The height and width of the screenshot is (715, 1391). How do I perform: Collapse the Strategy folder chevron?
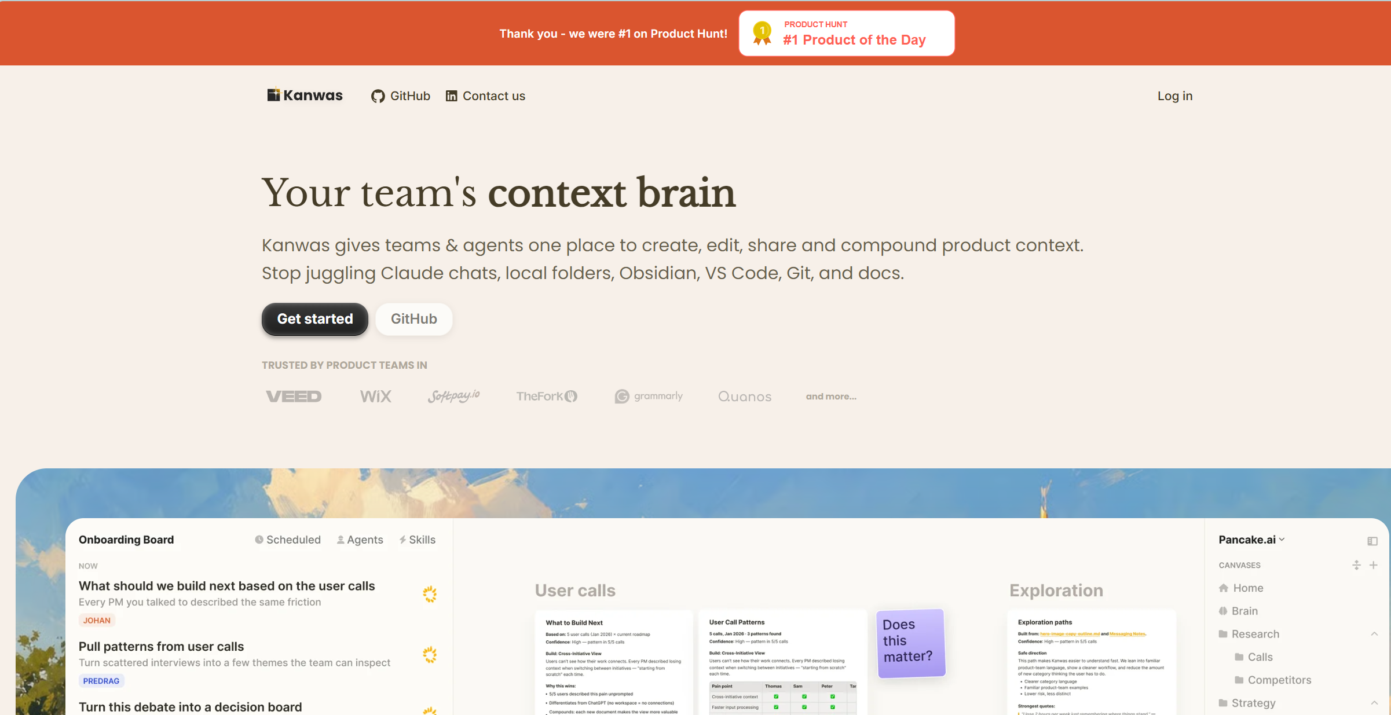(x=1374, y=703)
